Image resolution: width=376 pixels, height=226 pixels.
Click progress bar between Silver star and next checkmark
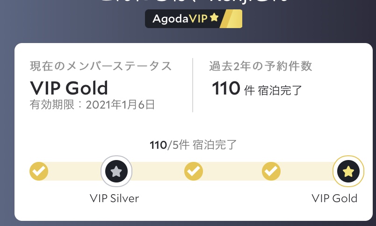pos(157,172)
